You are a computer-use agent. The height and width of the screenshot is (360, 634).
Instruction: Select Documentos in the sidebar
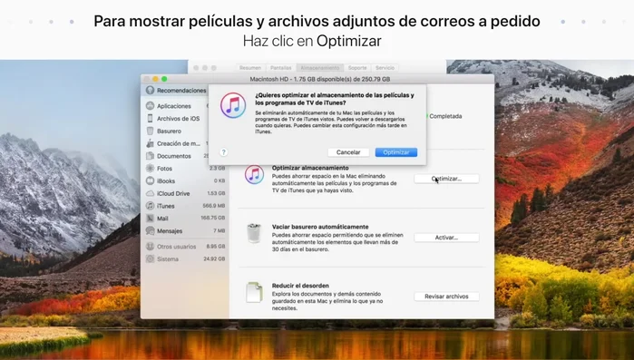point(174,156)
